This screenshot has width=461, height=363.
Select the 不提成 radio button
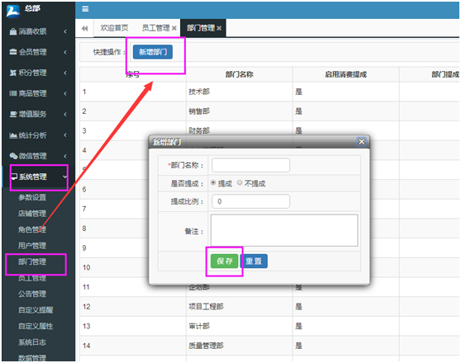point(240,182)
